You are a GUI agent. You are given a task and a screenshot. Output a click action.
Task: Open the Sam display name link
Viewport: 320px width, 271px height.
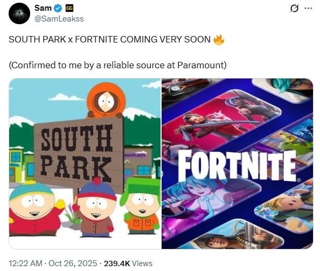coord(43,8)
